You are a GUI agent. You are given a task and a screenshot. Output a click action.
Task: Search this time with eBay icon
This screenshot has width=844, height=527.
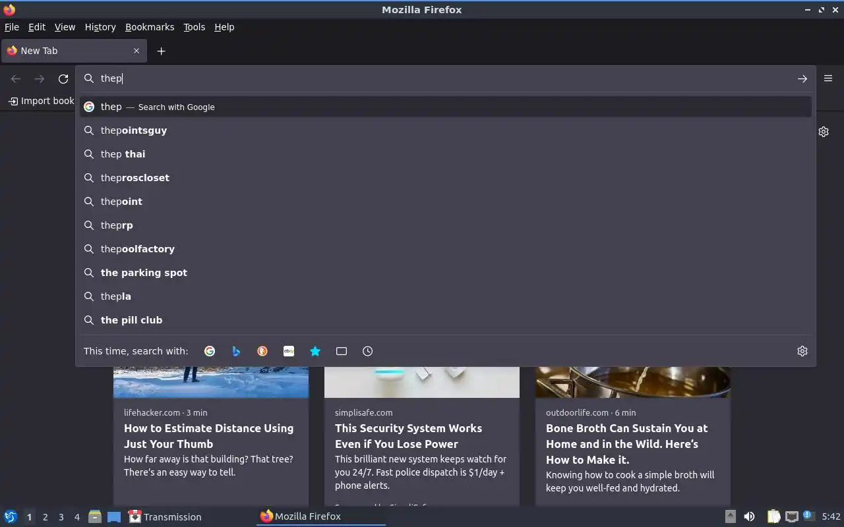[x=289, y=351]
